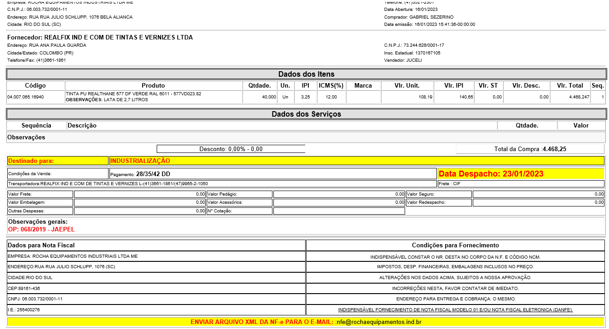Click the 'Fornecedor: REALFIX' heading

[100, 37]
